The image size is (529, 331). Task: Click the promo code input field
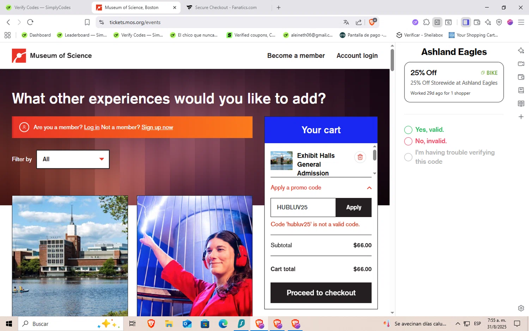303,207
